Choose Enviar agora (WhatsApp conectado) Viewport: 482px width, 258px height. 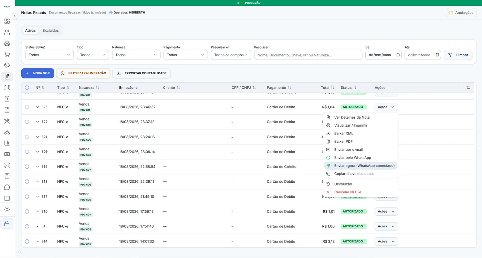pyautogui.click(x=360, y=166)
